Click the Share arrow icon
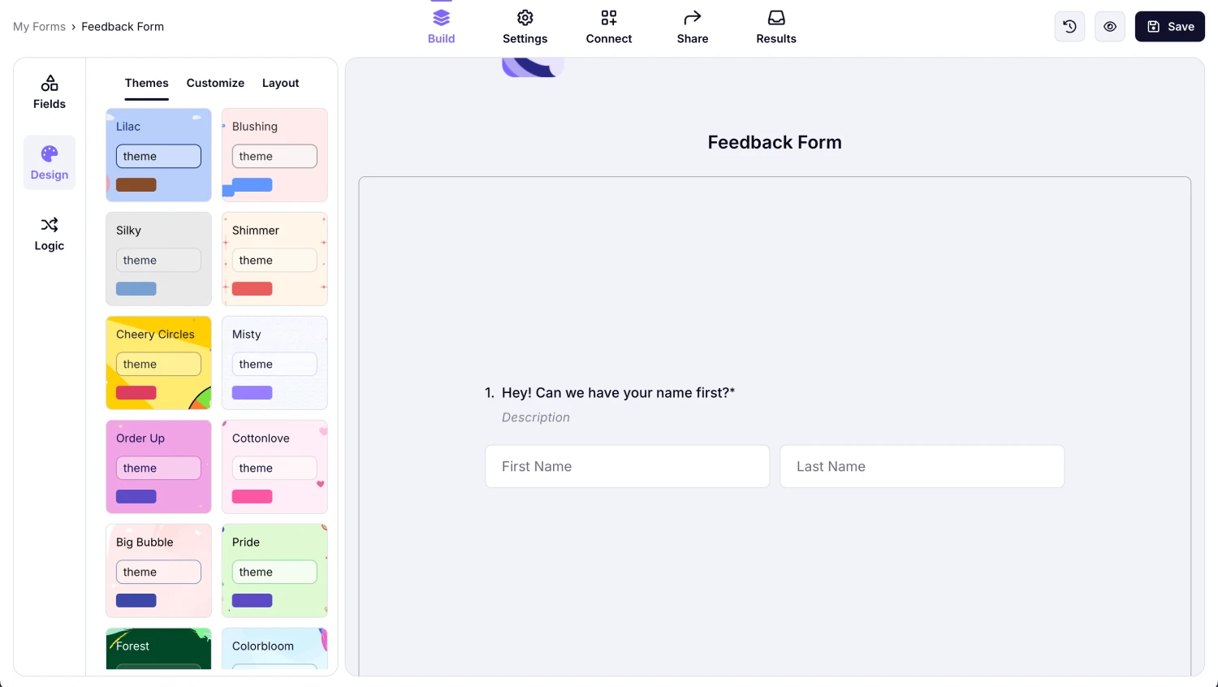The image size is (1218, 687). (693, 18)
